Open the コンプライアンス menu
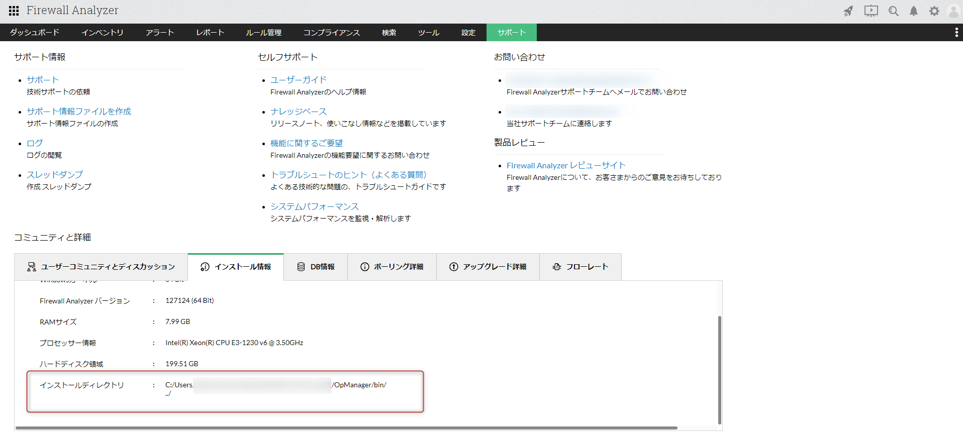 point(332,33)
